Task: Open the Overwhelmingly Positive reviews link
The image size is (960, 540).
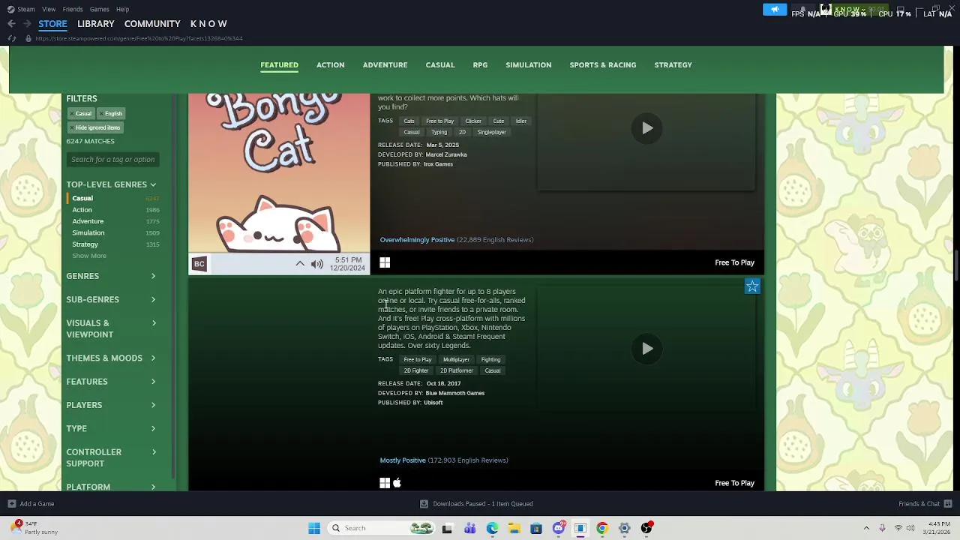Action: (x=417, y=240)
